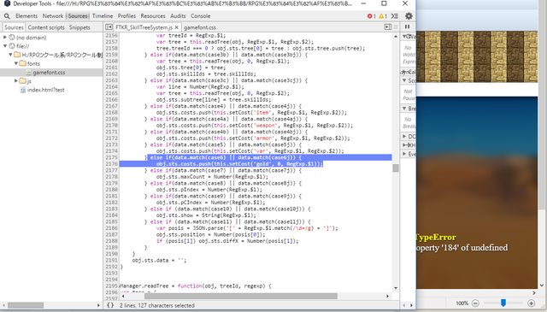Viewport: 547px width, 312px height.
Task: Maximize the Developer Tools window
Action: 384,3
